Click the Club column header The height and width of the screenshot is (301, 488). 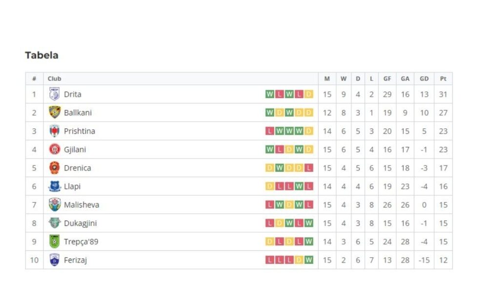tap(55, 79)
